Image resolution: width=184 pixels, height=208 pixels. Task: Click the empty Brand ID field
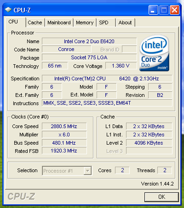click(x=129, y=49)
